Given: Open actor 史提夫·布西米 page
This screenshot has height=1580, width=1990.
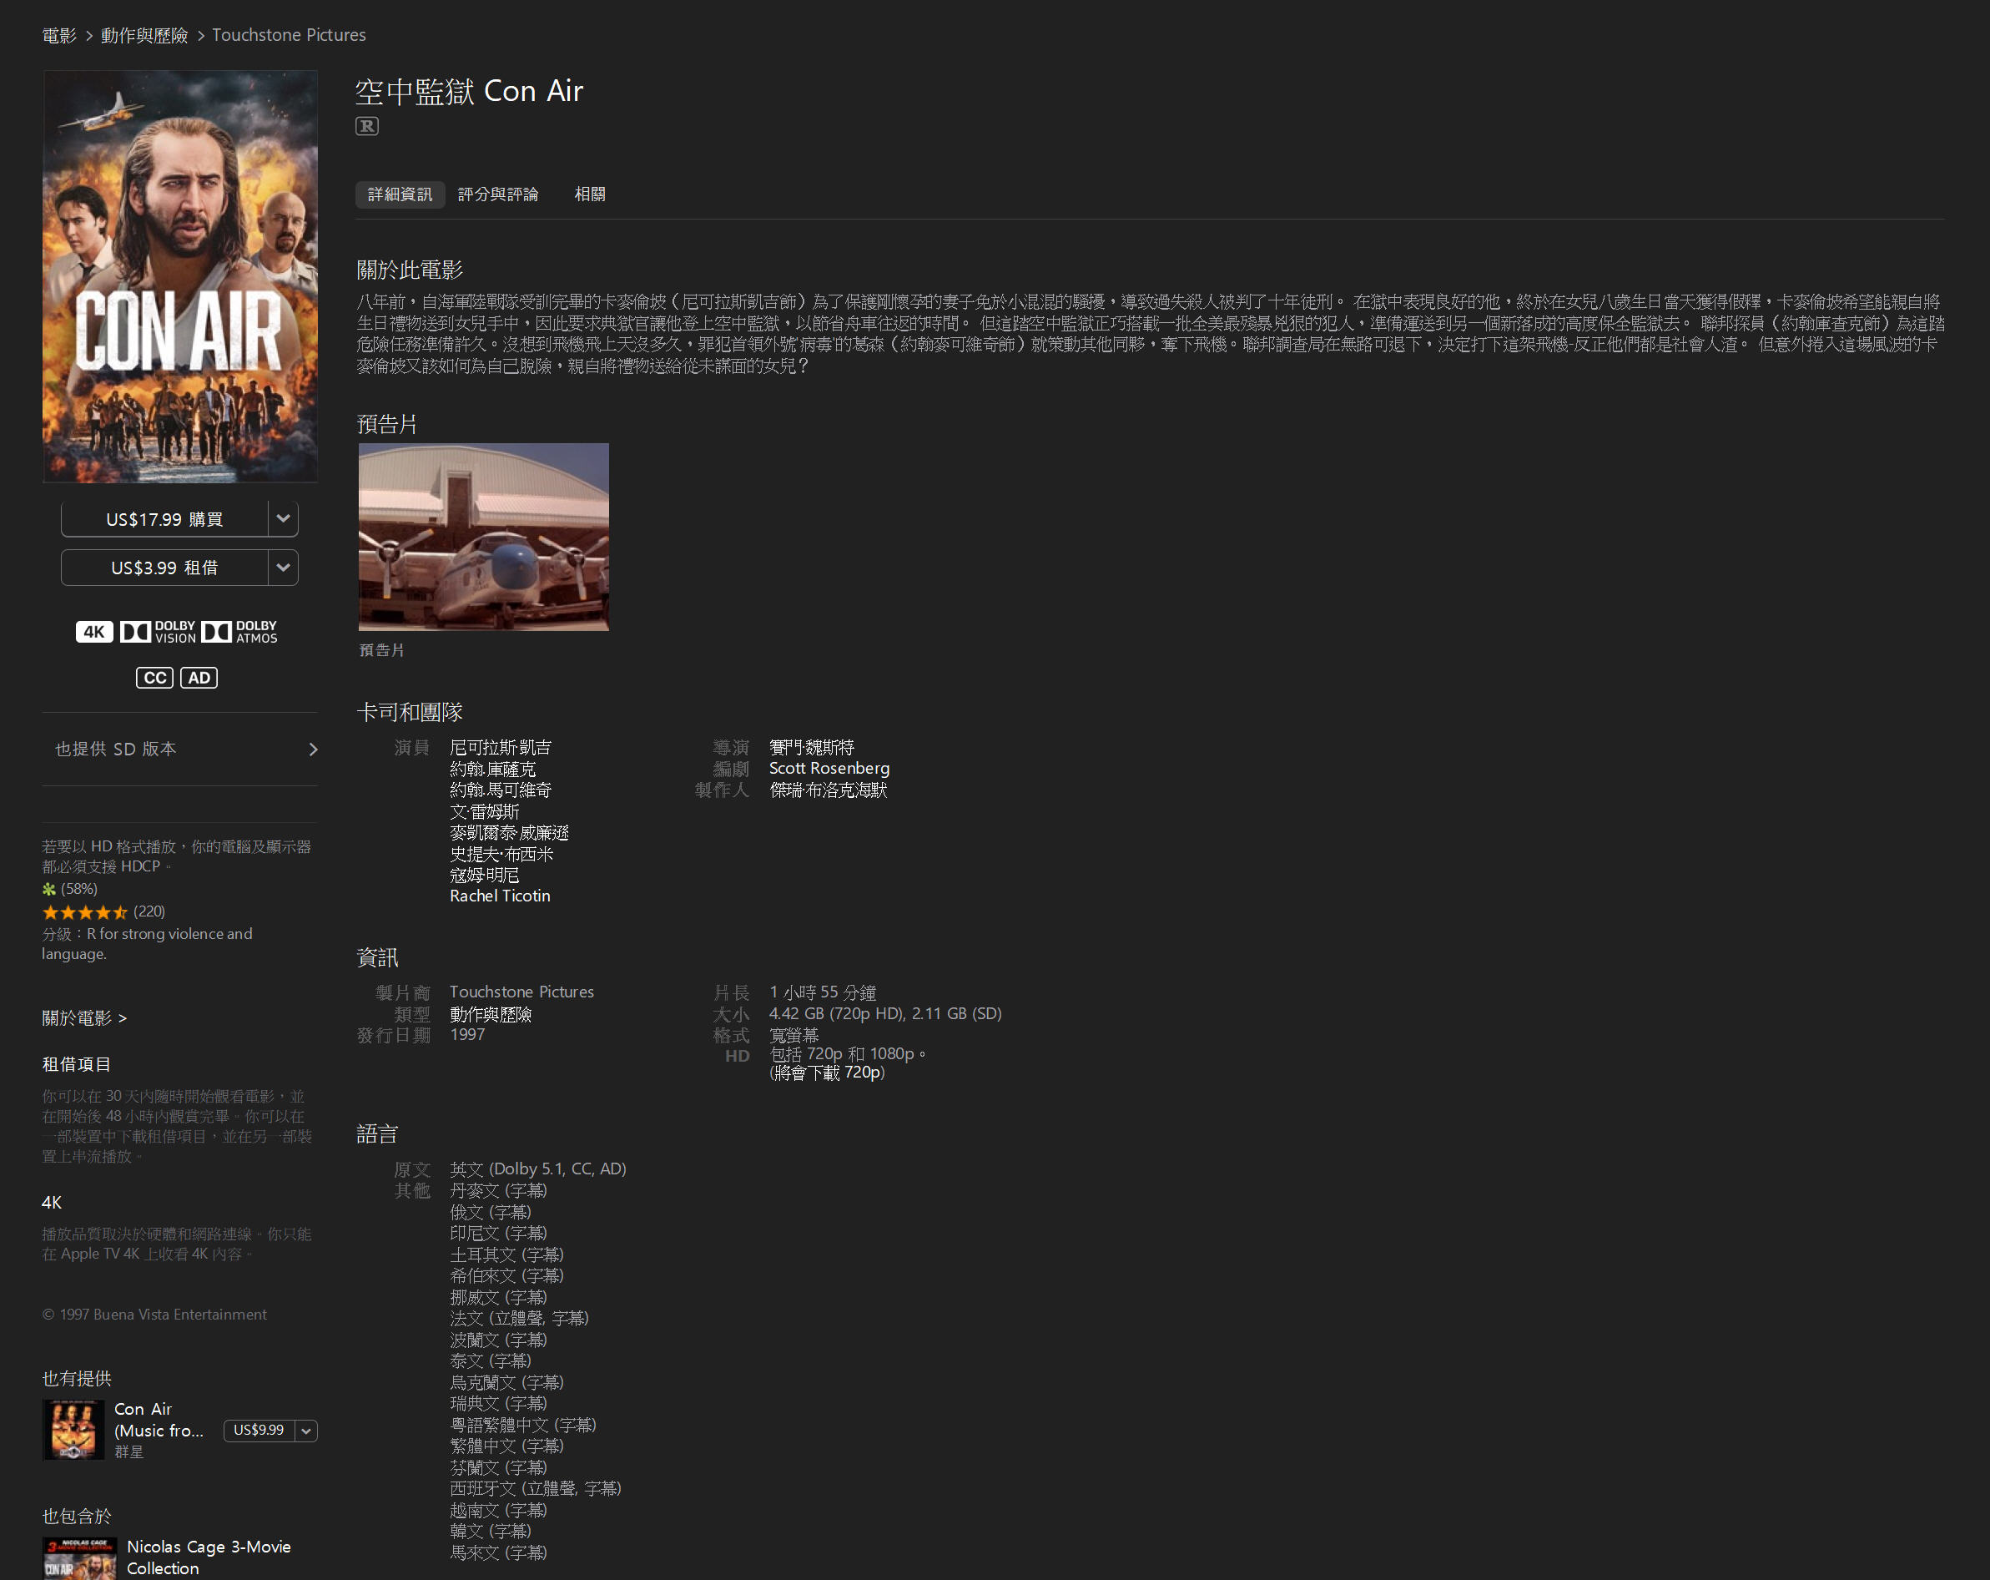Looking at the screenshot, I should (501, 854).
